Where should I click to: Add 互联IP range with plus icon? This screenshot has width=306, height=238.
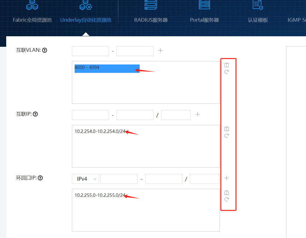tap(198, 114)
